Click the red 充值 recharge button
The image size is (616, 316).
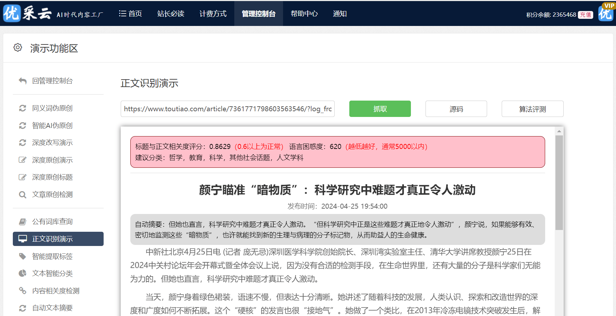pyautogui.click(x=585, y=15)
